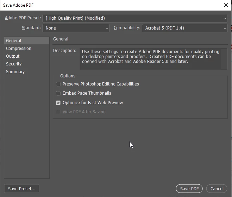Uncheck Optimize for Fast Web Preview
This screenshot has width=232, height=197.
pos(58,103)
